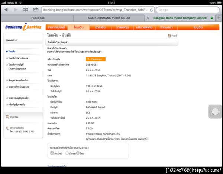The height and width of the screenshot is (174, 223).
Task: Open ข้อมูลรายการโอนเงิน in the sidebar
Action: (18, 80)
